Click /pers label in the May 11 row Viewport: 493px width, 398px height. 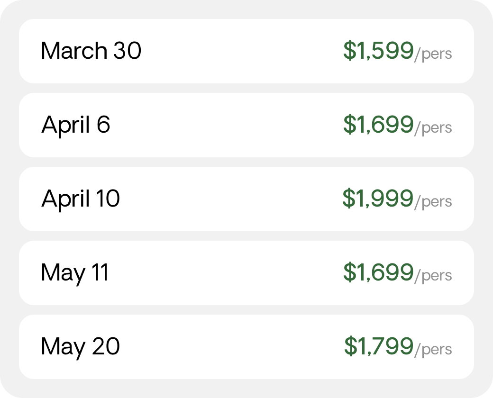433,276
